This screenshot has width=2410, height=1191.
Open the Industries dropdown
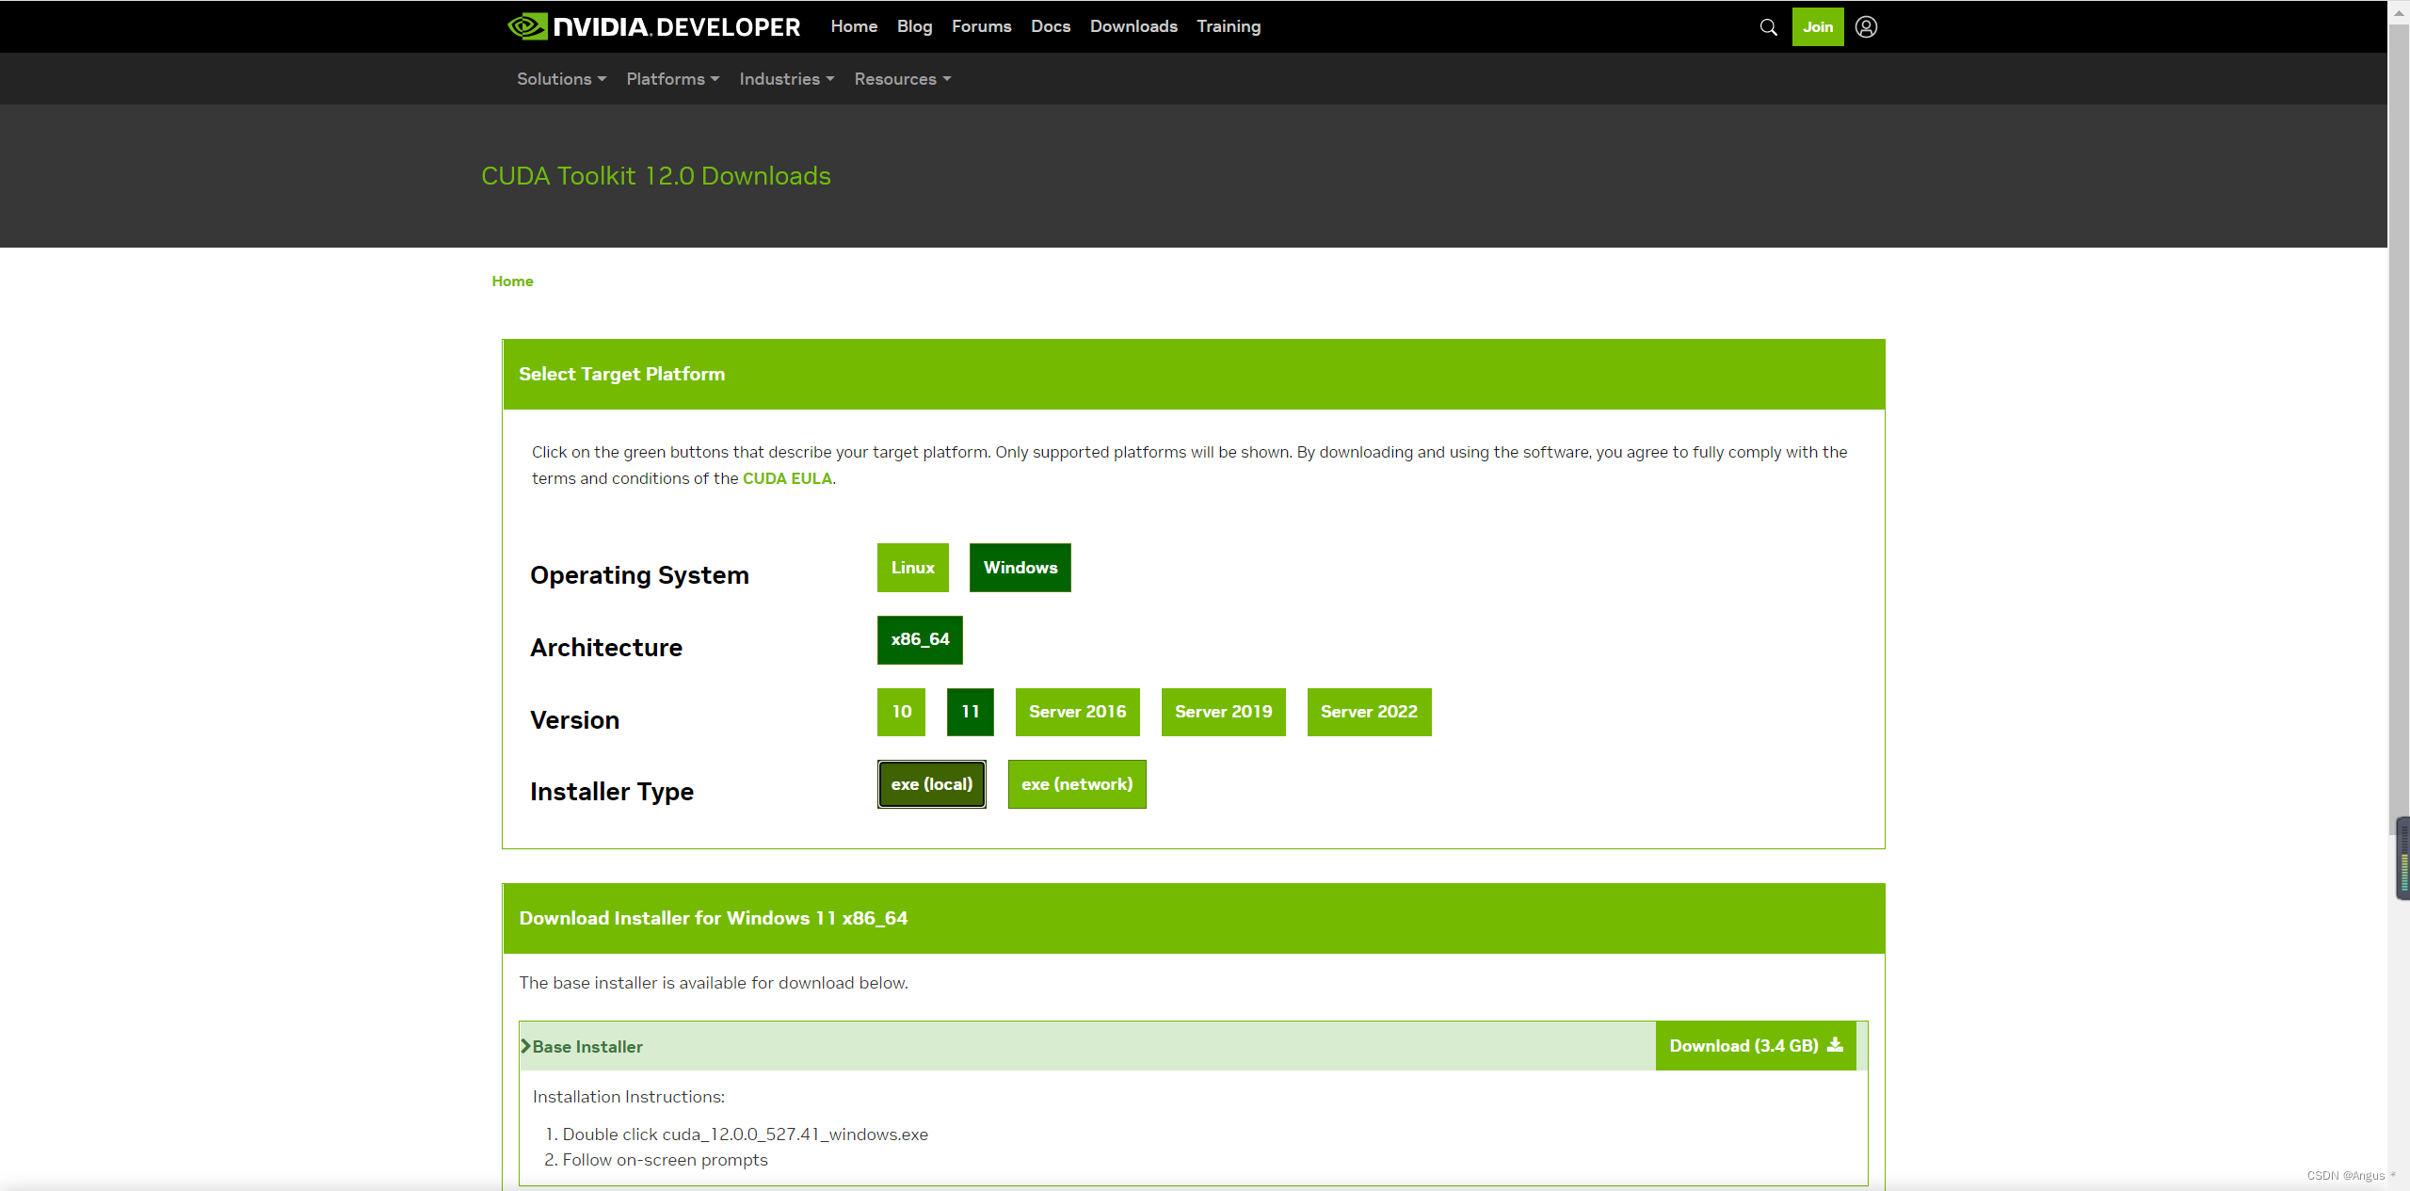point(786,79)
